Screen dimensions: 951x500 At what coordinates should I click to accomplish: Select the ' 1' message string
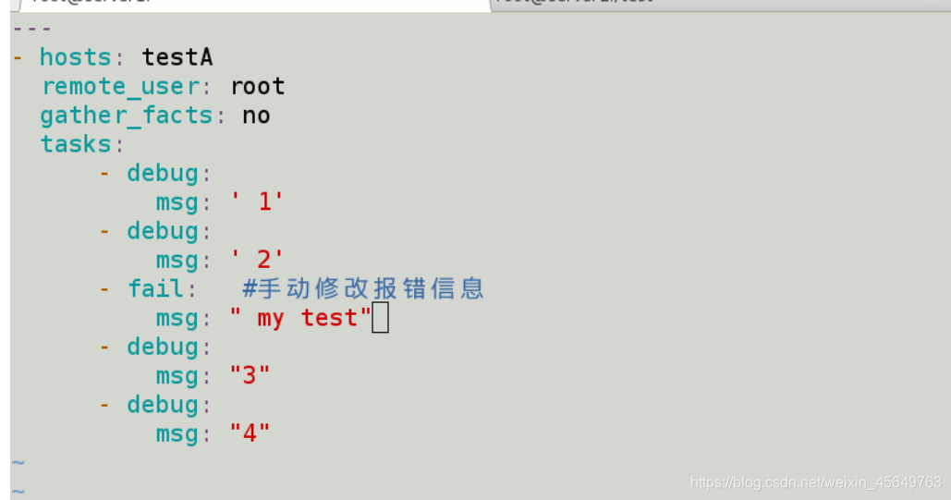pos(257,202)
